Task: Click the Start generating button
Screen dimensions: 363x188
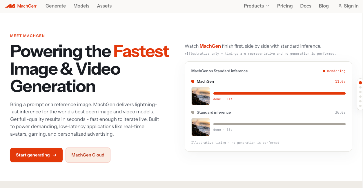Action: [36, 155]
